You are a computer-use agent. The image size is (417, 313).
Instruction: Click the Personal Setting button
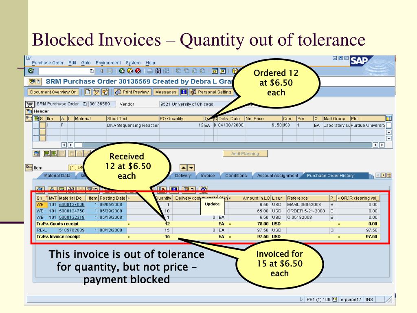(211, 92)
